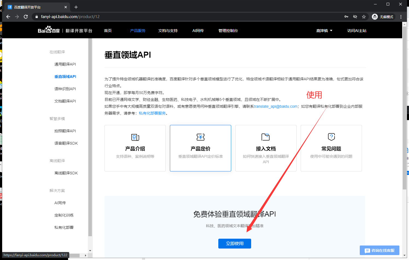Select 拍照翻译API in sidebar
409x260 pixels.
65,131
